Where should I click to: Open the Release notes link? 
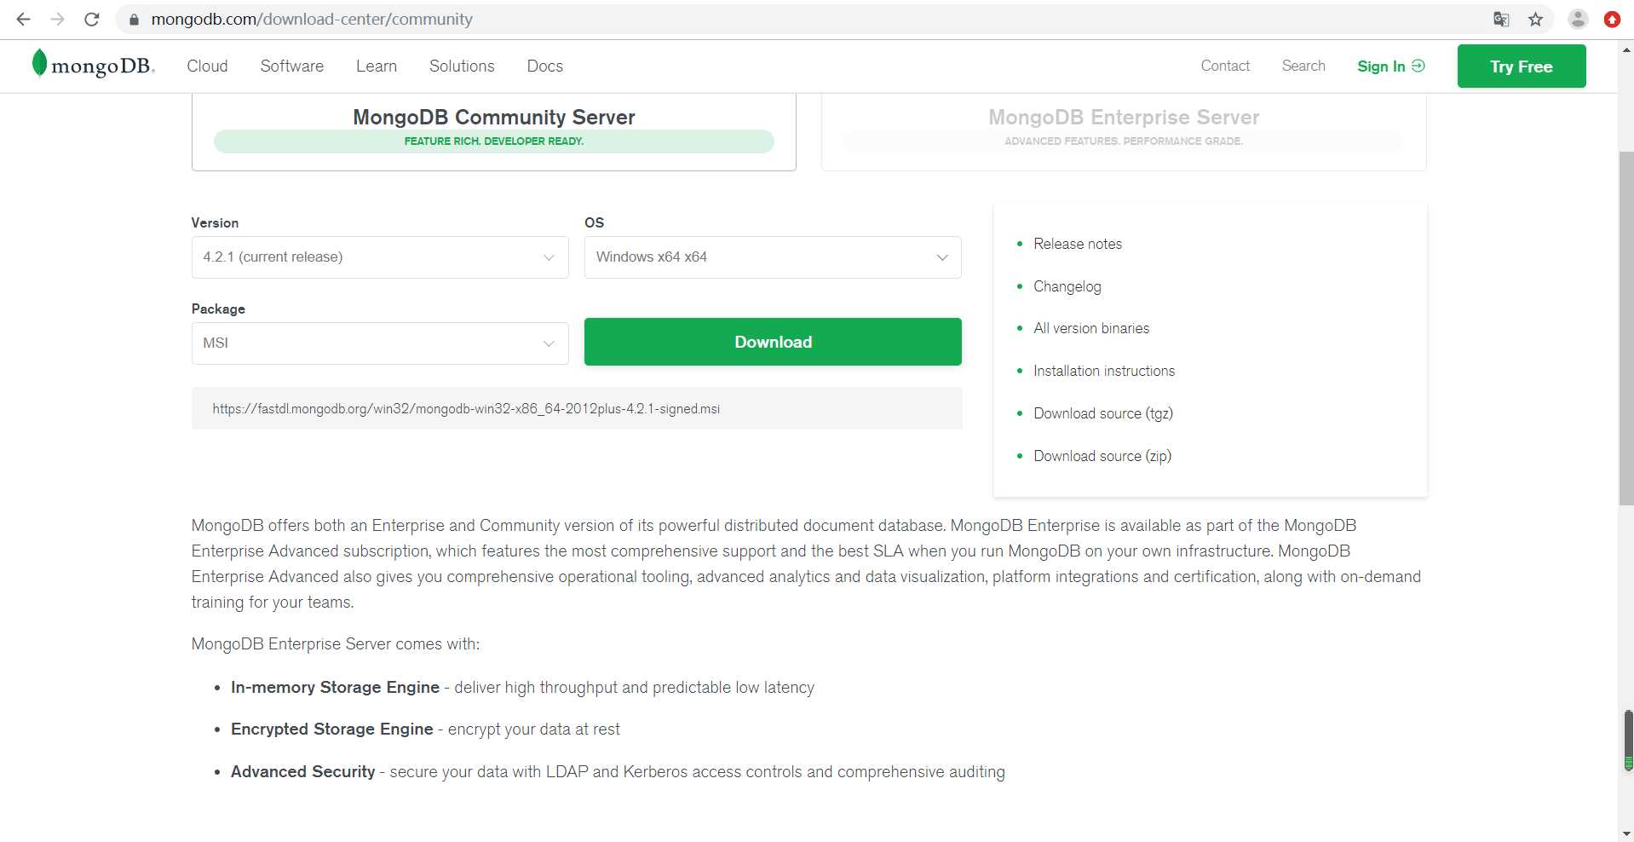1077,244
